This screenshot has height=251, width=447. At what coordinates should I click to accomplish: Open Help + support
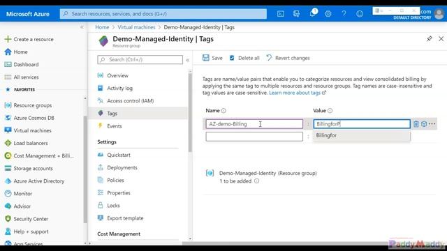coord(27,231)
